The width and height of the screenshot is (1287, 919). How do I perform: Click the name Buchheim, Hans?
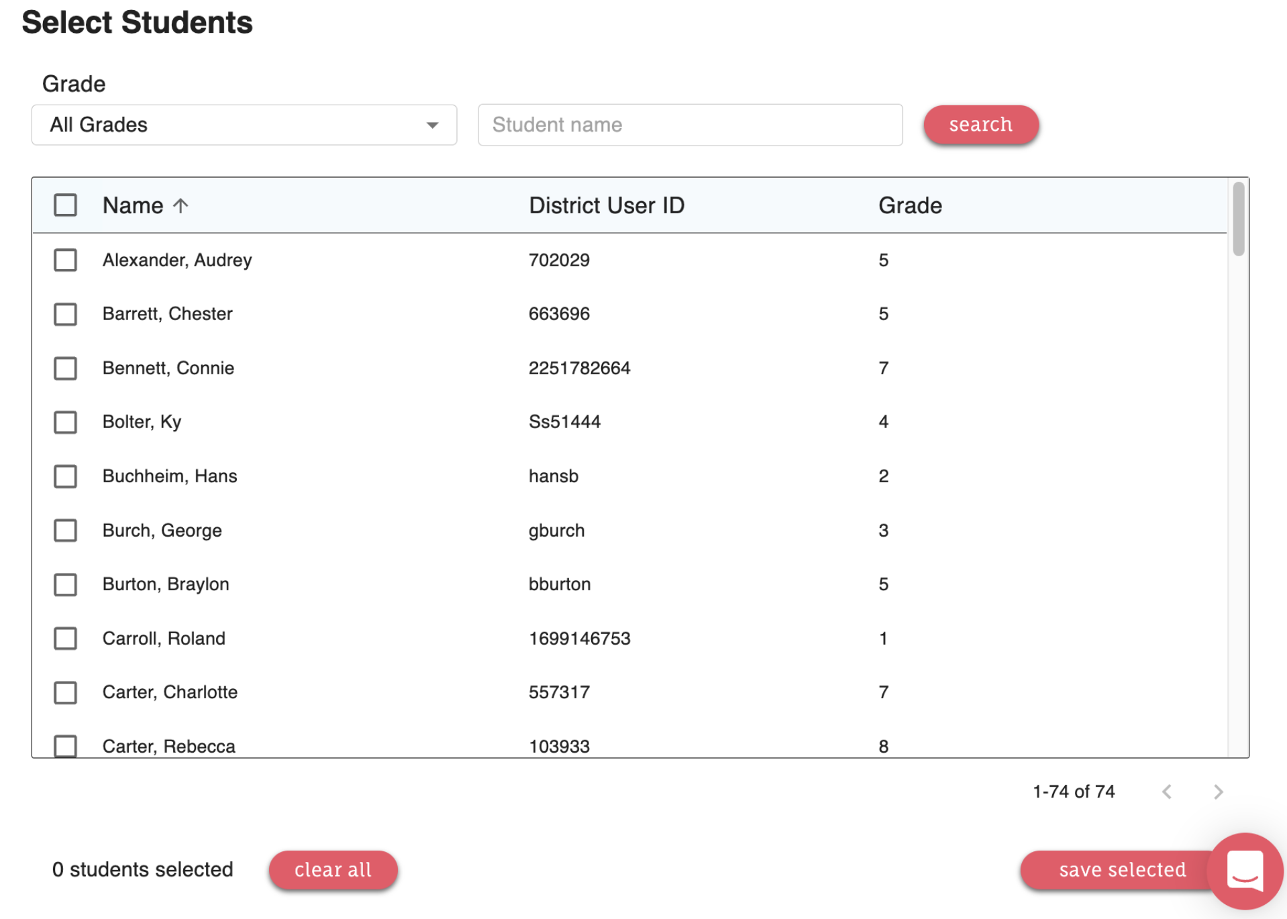[170, 476]
